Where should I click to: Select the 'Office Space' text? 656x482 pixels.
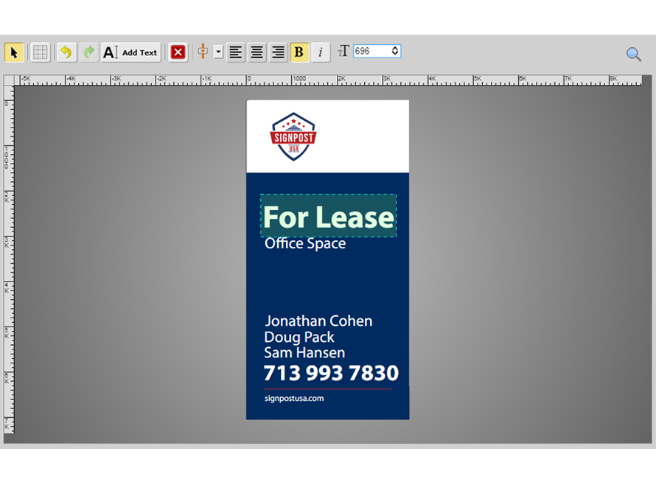pos(304,243)
